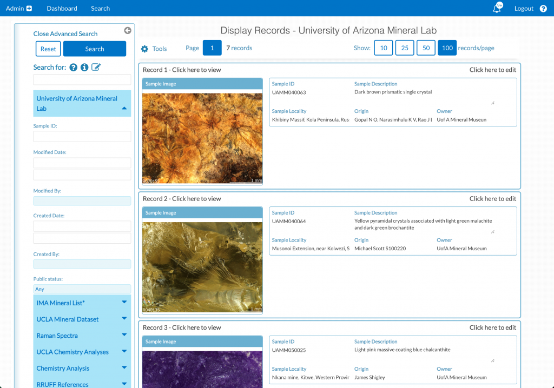
Task: Show 100 records per page
Action: click(x=447, y=48)
